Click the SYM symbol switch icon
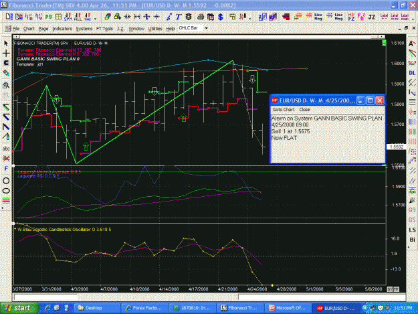The image size is (418, 314). tap(68, 17)
